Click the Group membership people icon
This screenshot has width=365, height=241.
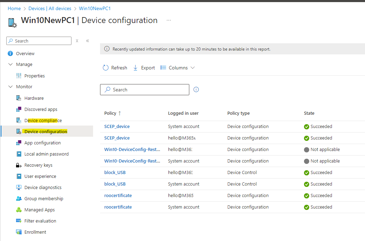[x=19, y=198]
